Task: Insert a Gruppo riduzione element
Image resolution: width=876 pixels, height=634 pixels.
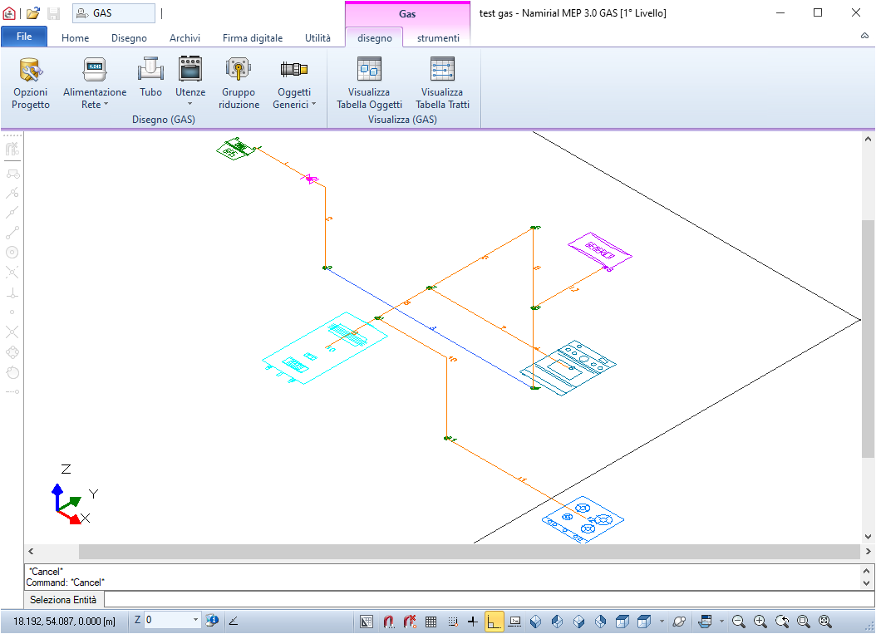Action: tap(239, 84)
